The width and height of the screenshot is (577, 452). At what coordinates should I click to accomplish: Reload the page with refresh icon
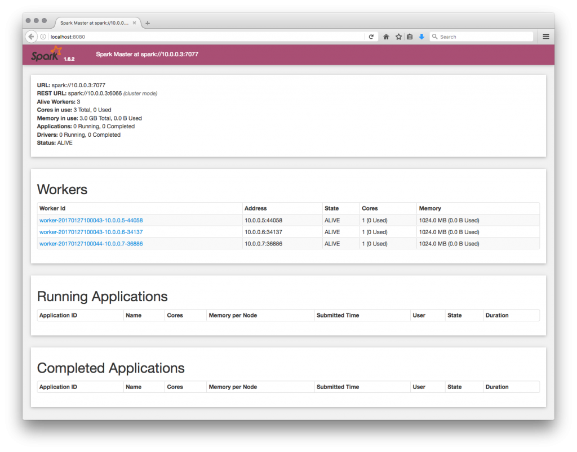pos(371,37)
